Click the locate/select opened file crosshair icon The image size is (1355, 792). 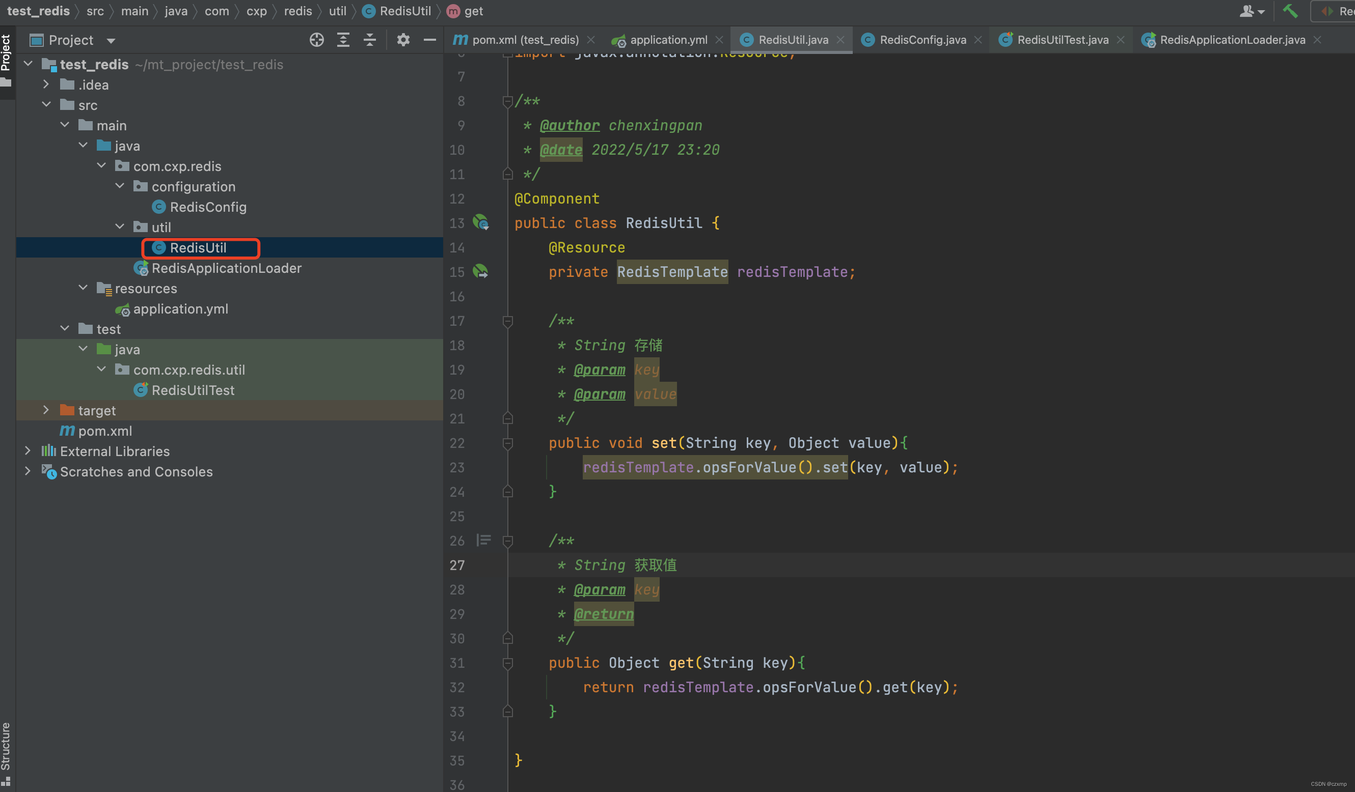(317, 40)
